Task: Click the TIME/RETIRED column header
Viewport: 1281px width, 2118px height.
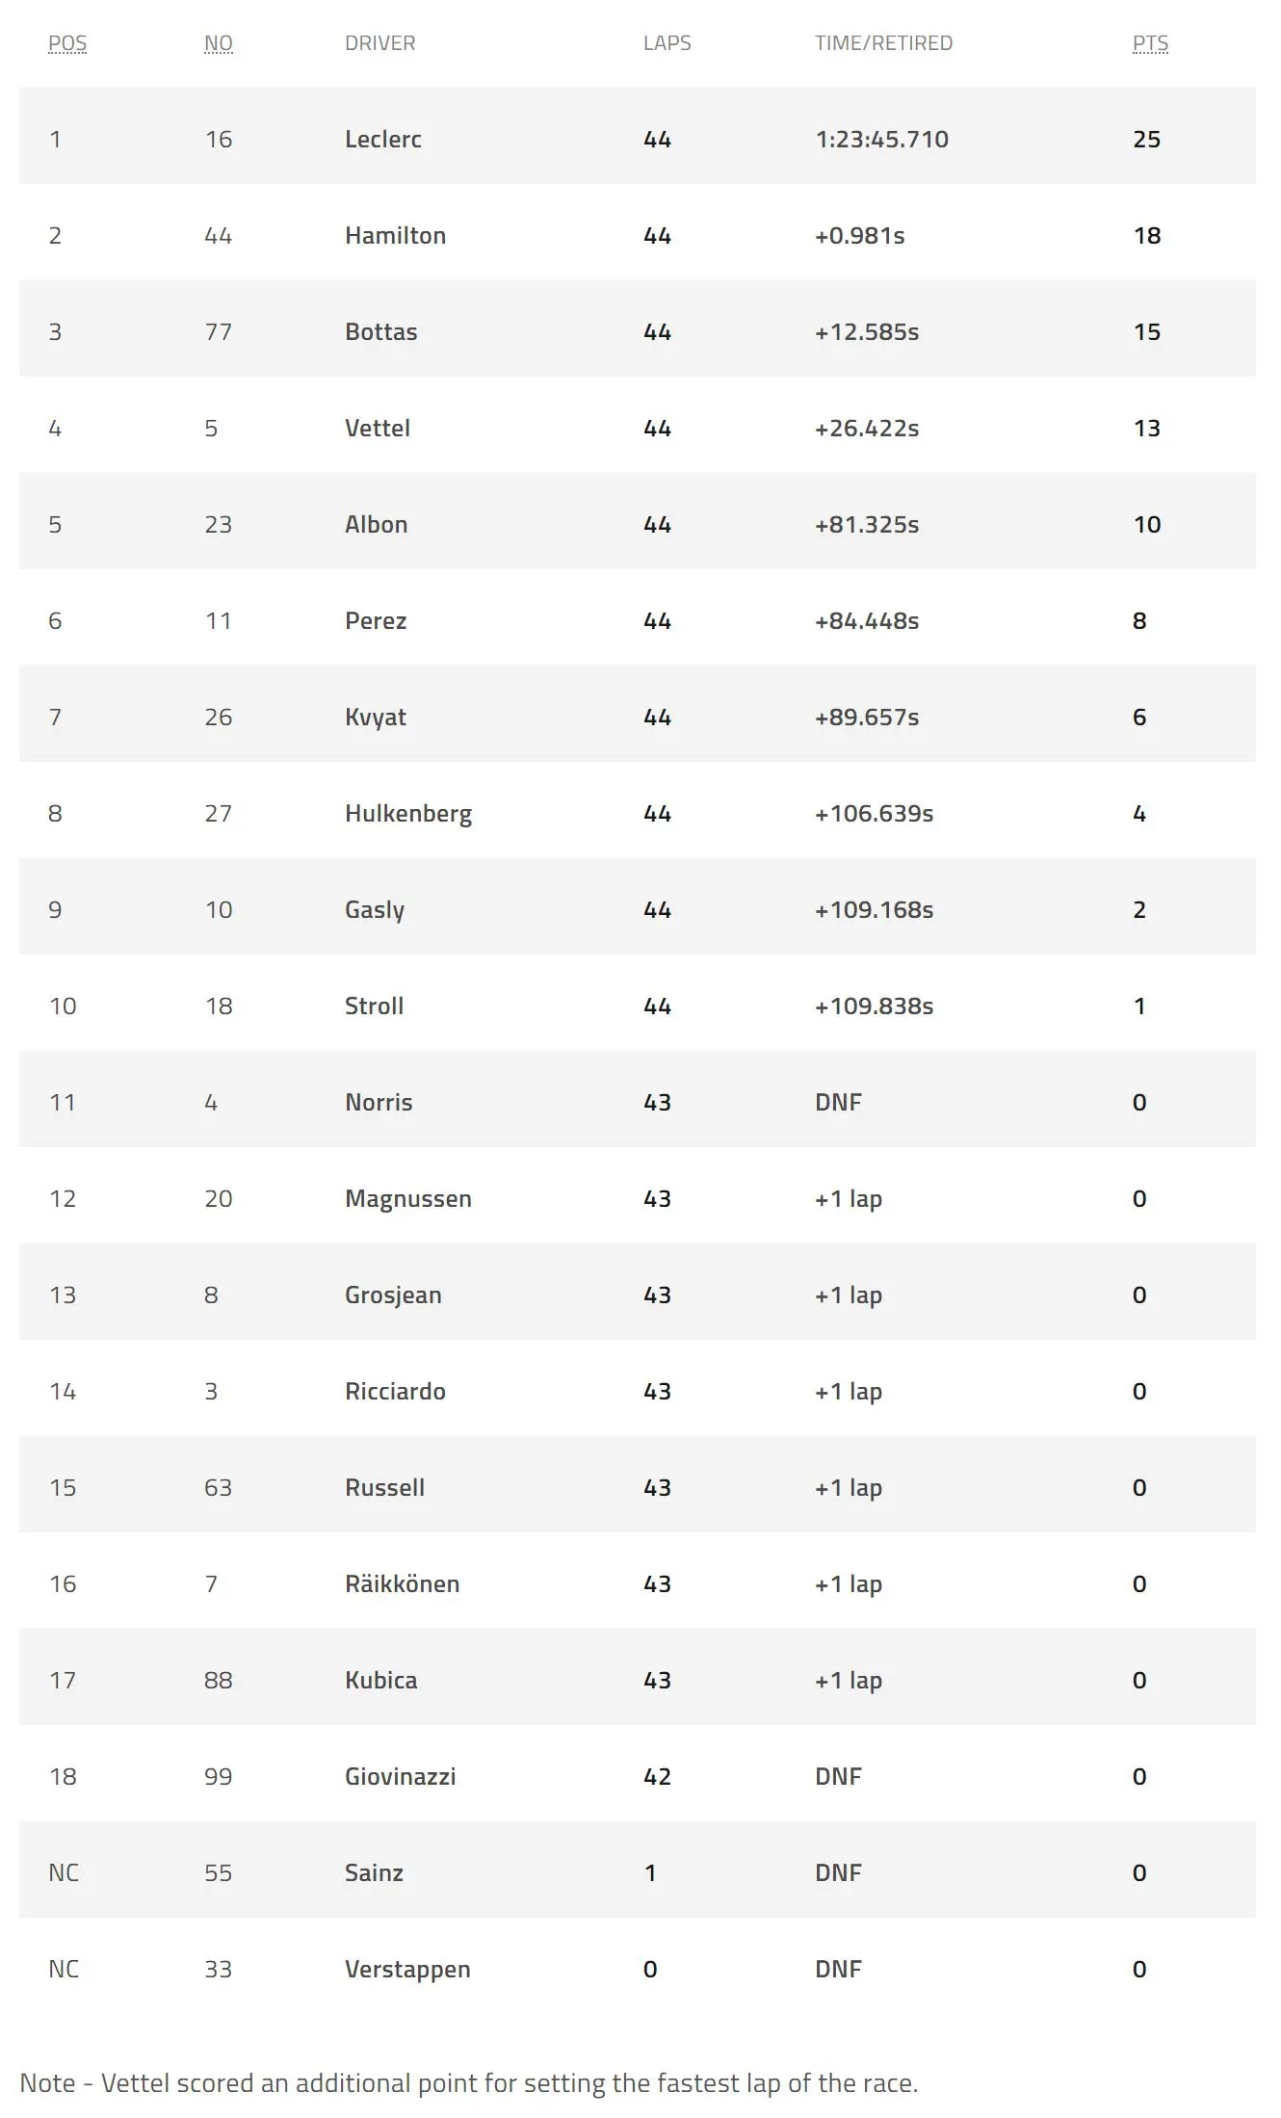Action: click(x=883, y=43)
